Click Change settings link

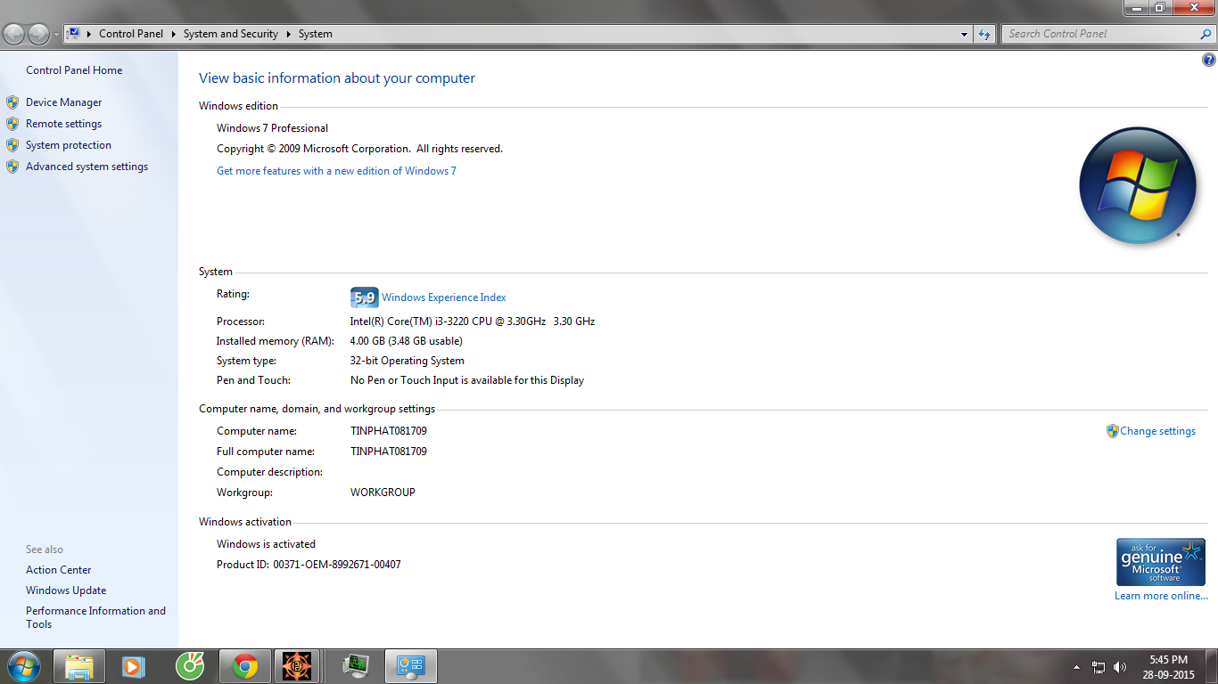click(1157, 431)
